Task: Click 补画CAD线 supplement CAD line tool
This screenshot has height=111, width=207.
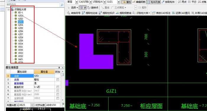Action: (199, 13)
